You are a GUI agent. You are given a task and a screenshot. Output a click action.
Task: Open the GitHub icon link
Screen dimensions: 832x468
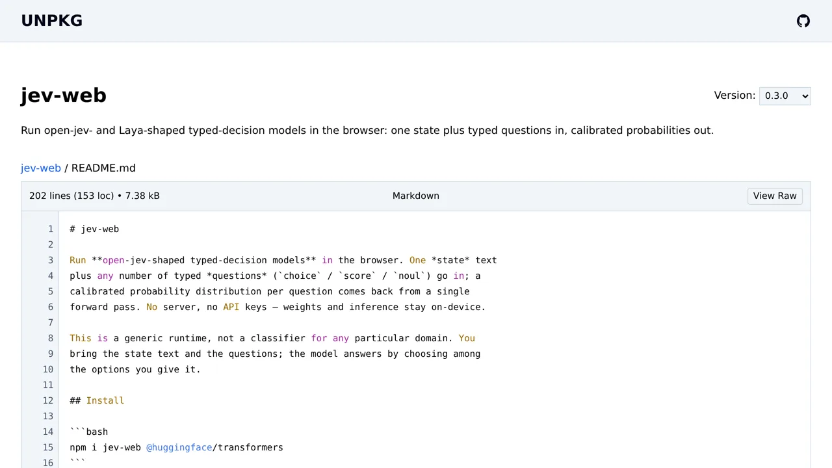(x=803, y=21)
